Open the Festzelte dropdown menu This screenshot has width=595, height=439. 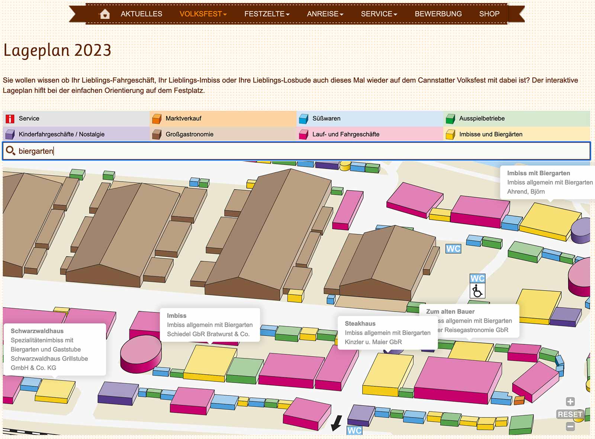tap(267, 14)
